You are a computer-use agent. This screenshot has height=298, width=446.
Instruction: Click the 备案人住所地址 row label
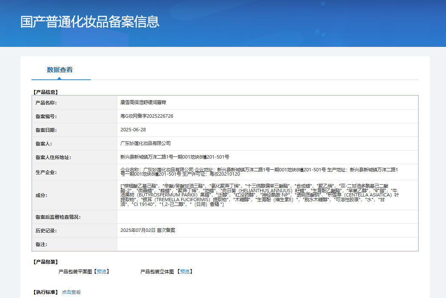tap(53, 157)
